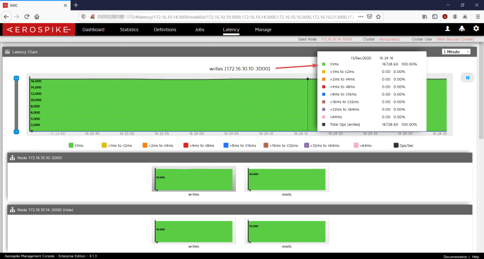The image size is (484, 259).
Task: Open the tracking protection shield icon
Action: click(84, 16)
